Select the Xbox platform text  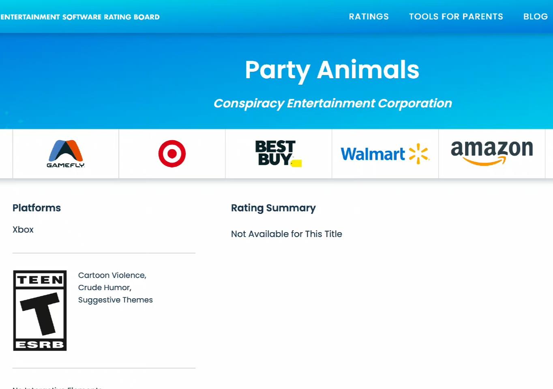(23, 229)
